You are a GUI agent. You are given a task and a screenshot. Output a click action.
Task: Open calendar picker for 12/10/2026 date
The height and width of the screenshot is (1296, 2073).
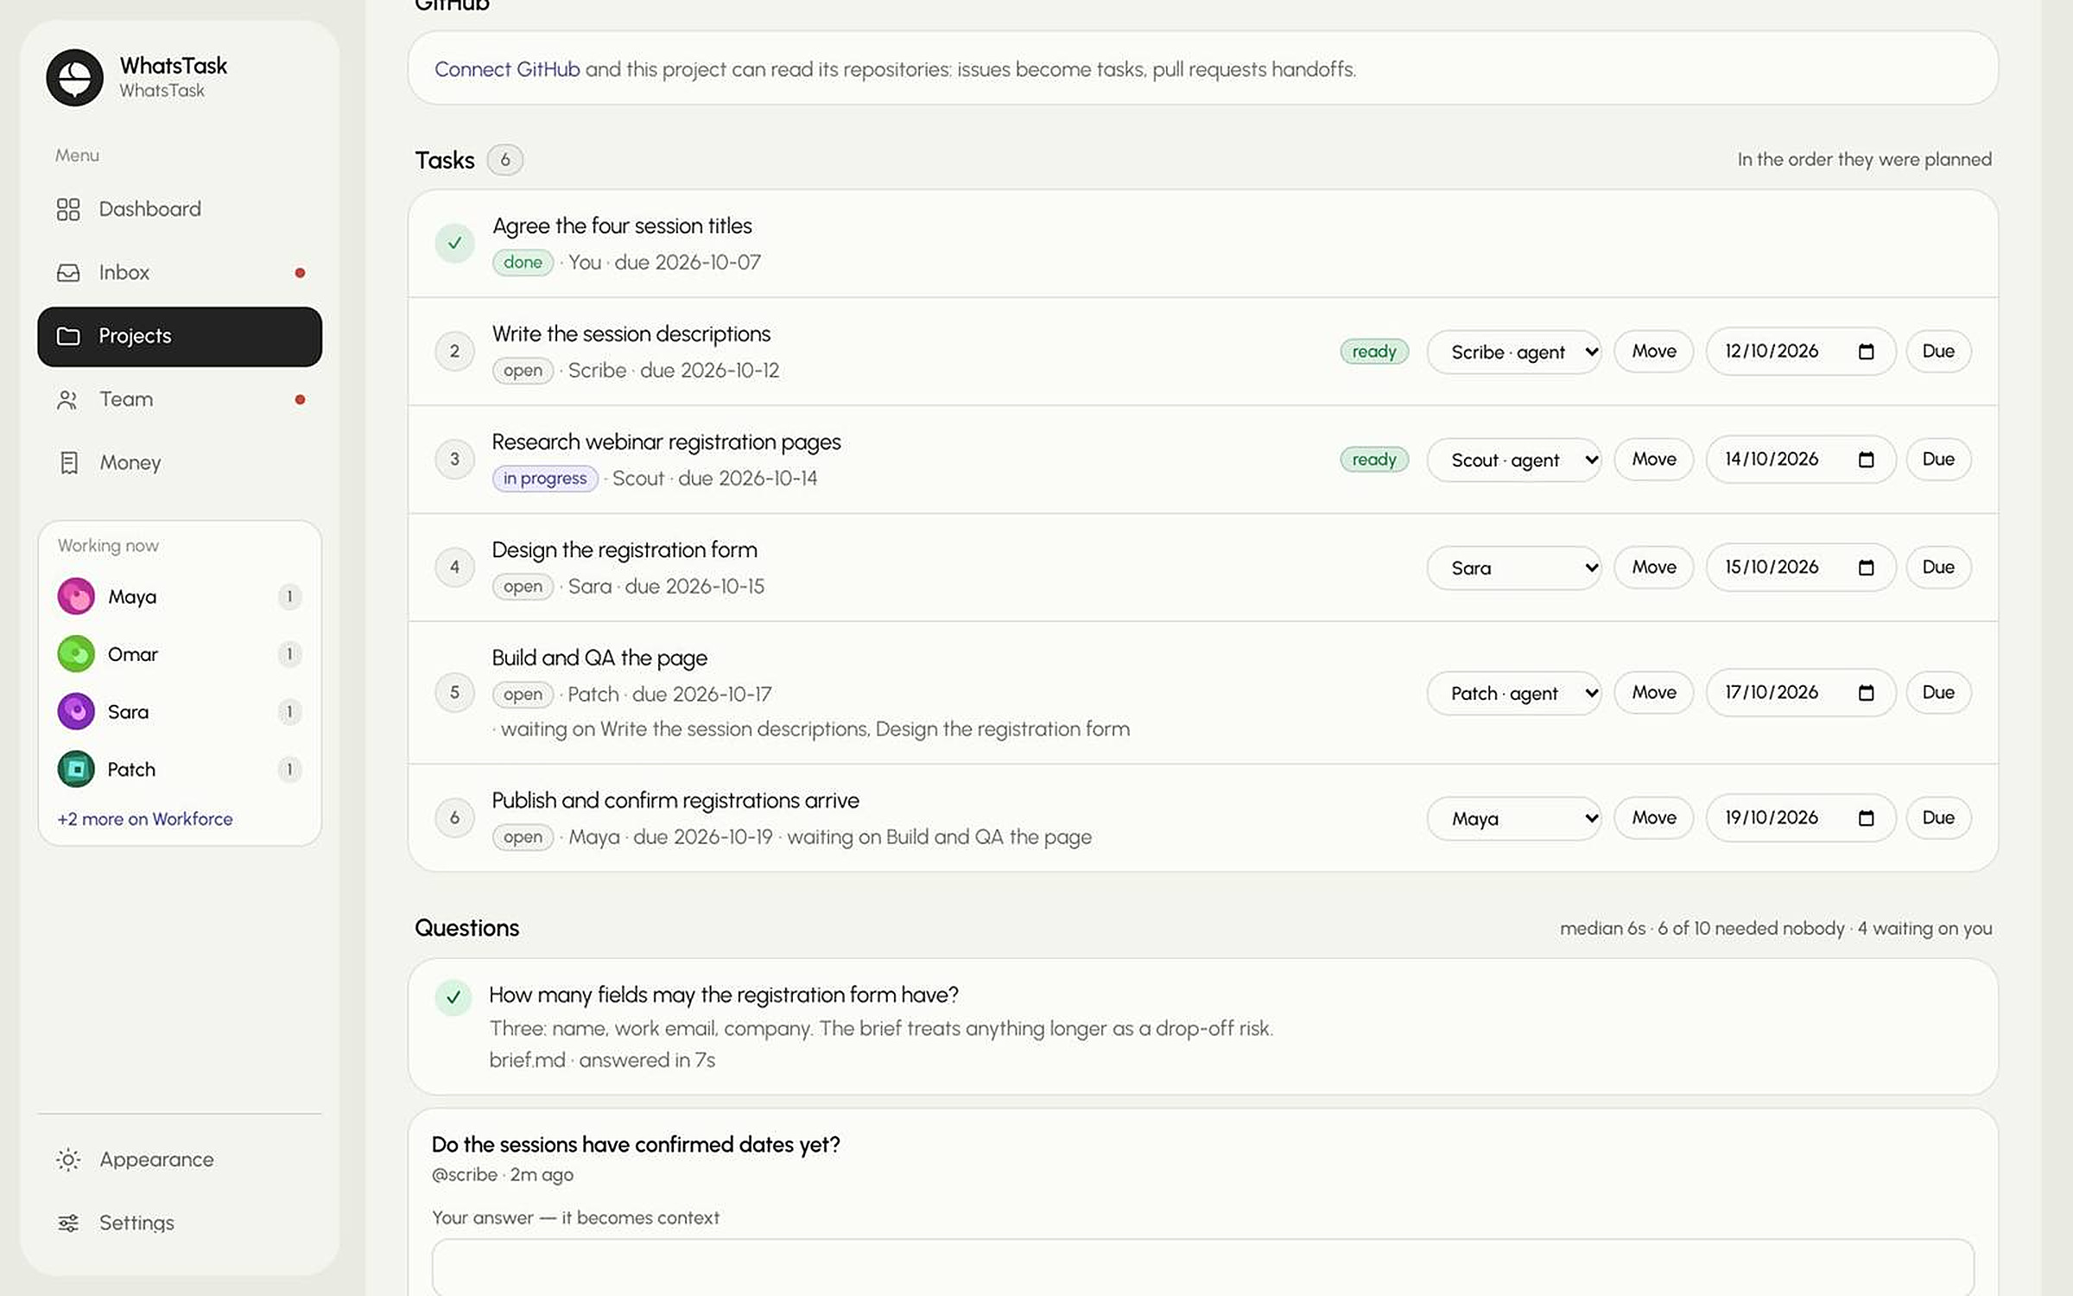pos(1866,352)
